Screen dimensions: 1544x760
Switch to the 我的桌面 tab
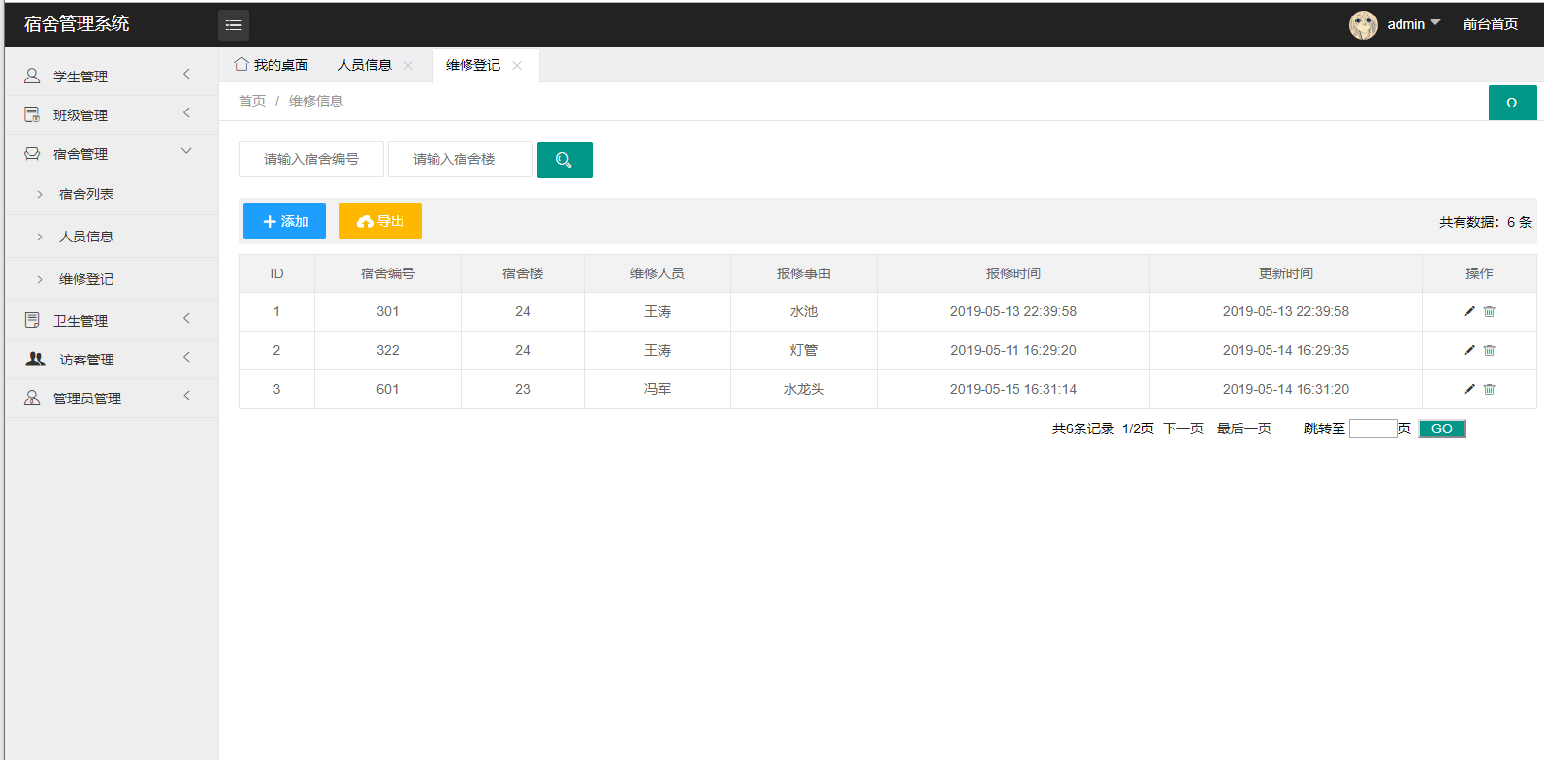click(272, 65)
